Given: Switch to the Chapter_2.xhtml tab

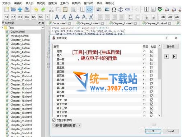Looking at the screenshot, I should [123, 23].
